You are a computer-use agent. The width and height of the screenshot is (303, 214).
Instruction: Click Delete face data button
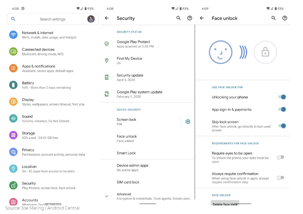(225, 204)
